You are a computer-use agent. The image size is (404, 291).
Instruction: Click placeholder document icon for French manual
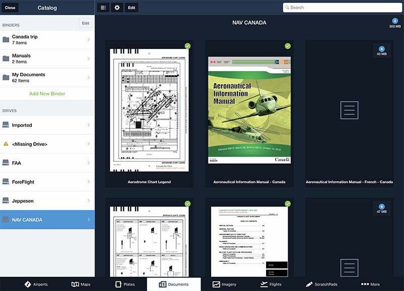pyautogui.click(x=349, y=110)
